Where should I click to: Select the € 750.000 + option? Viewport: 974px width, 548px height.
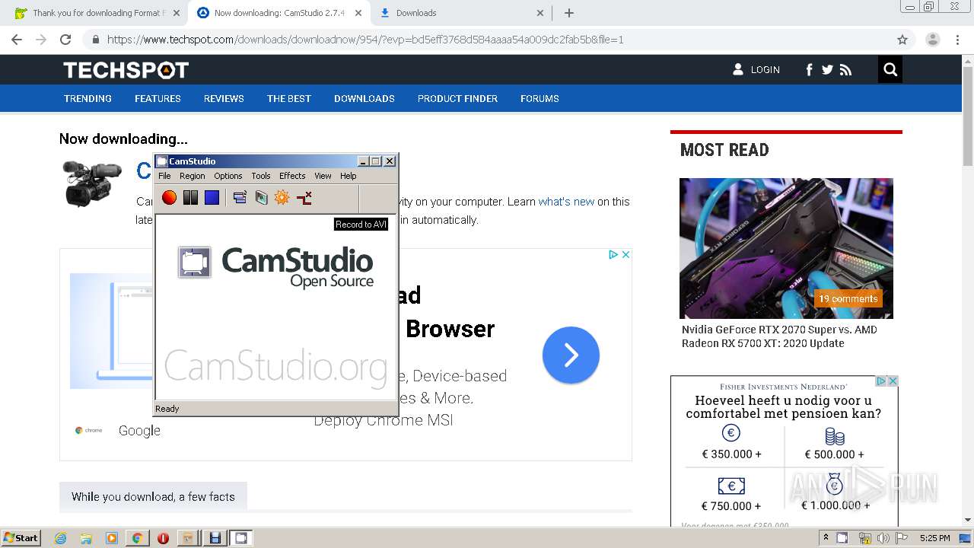click(x=731, y=495)
